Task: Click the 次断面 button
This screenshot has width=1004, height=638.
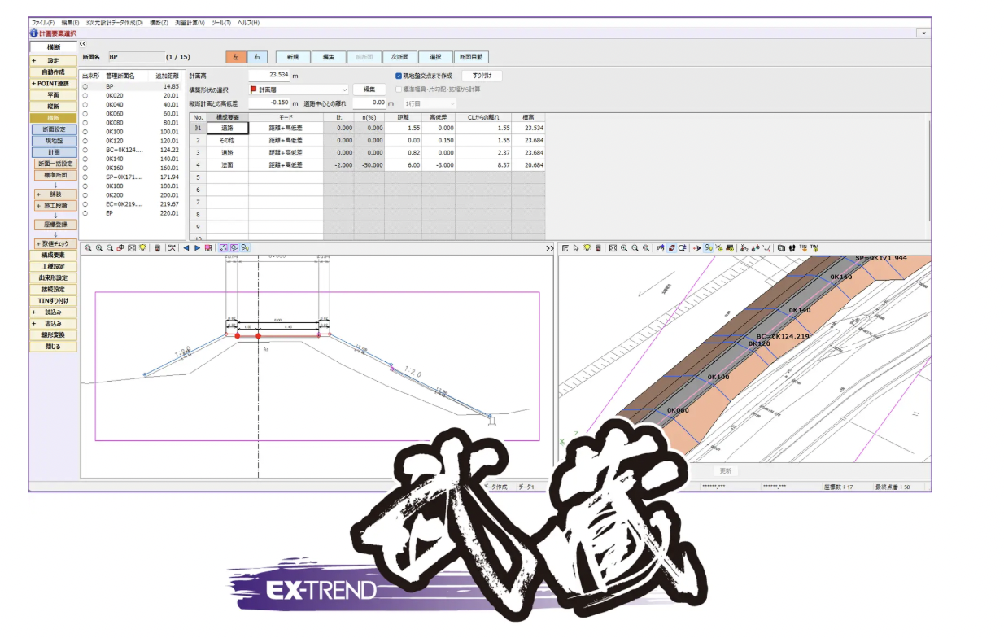Action: [x=399, y=57]
